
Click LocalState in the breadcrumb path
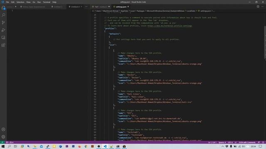point(191,11)
